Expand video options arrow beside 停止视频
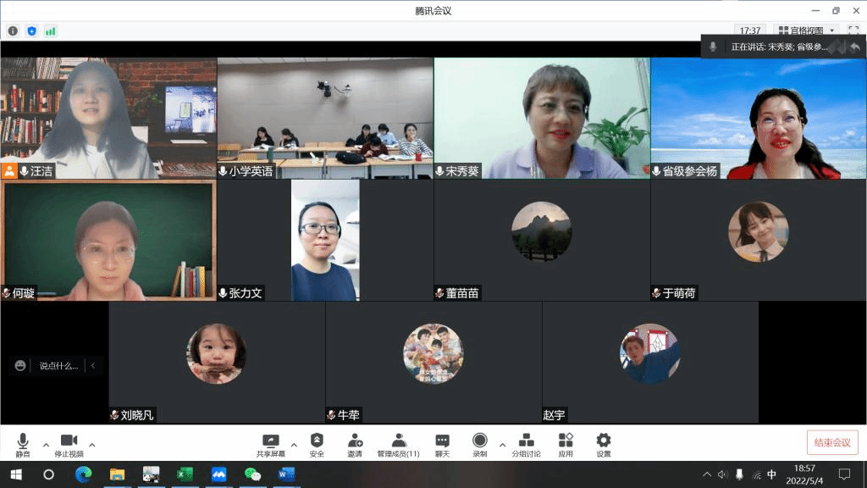The width and height of the screenshot is (867, 488). click(92, 445)
